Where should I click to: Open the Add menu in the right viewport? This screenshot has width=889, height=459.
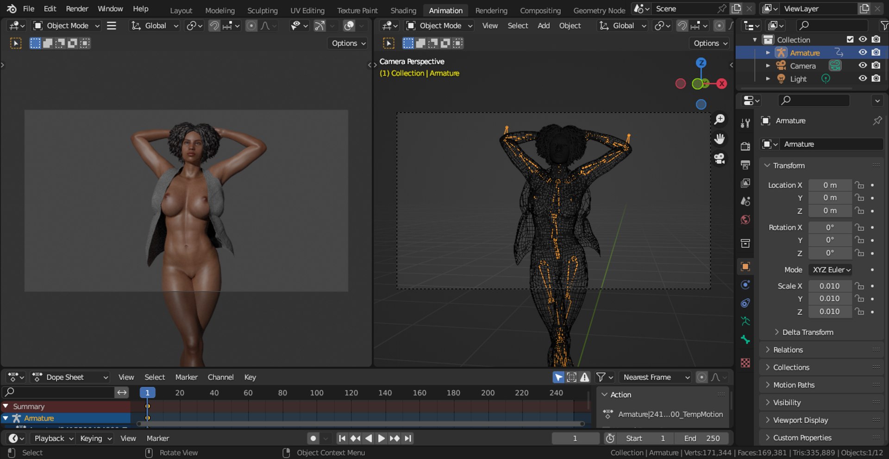point(544,26)
